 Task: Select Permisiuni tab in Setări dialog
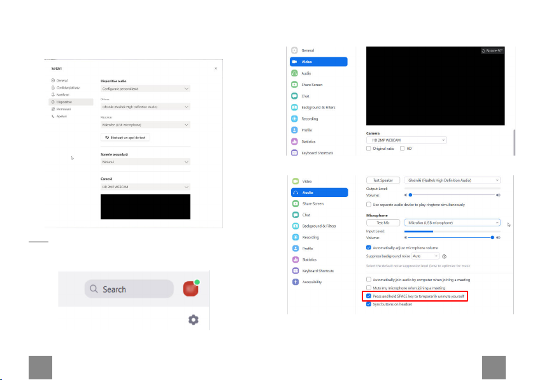[61, 109]
